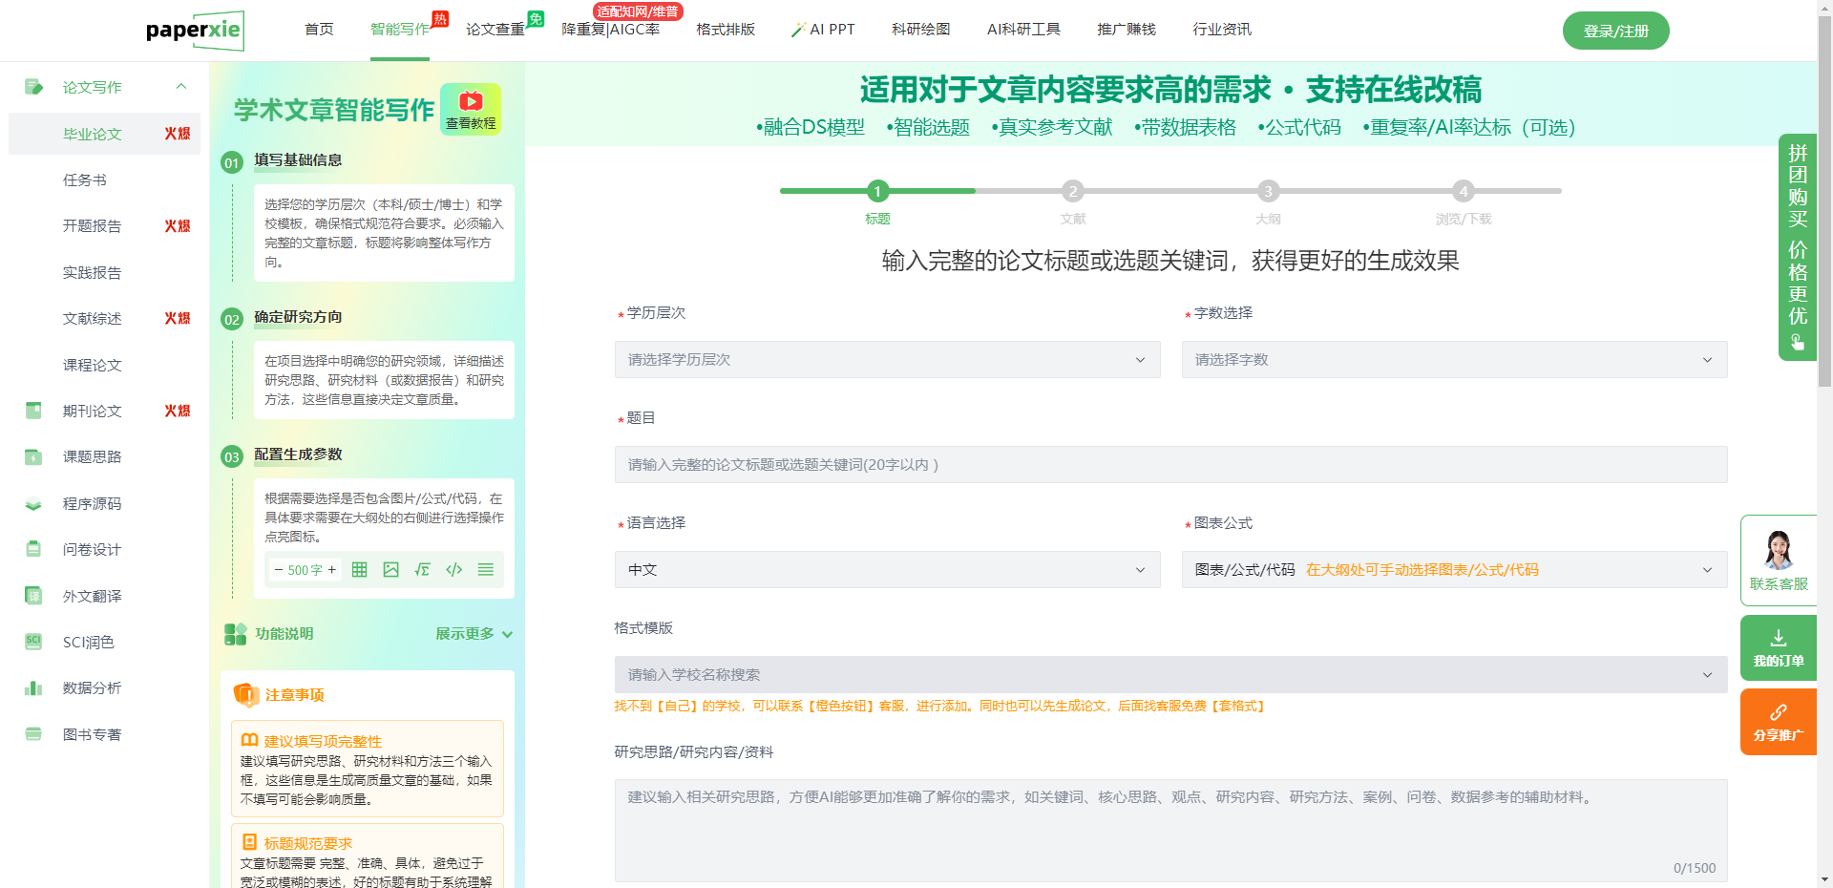The image size is (1833, 888).
Task: Increase word count with the plus stepper
Action: tap(331, 570)
